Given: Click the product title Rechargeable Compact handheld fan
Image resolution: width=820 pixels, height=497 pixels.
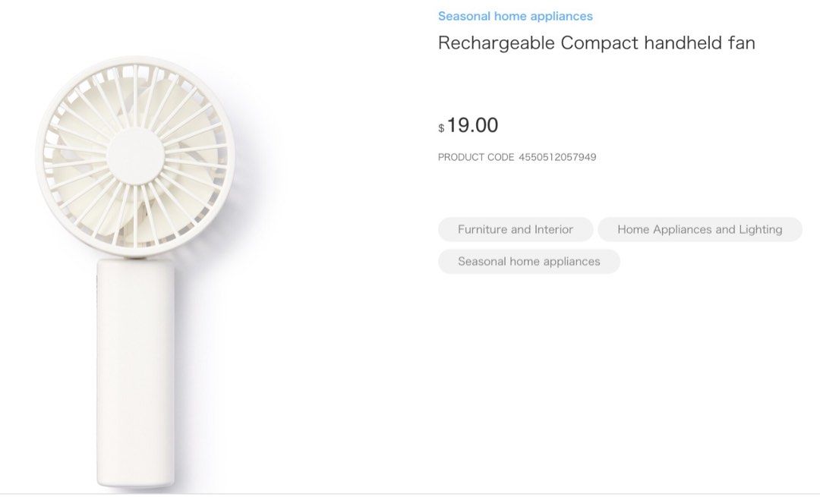Looking at the screenshot, I should click(596, 42).
